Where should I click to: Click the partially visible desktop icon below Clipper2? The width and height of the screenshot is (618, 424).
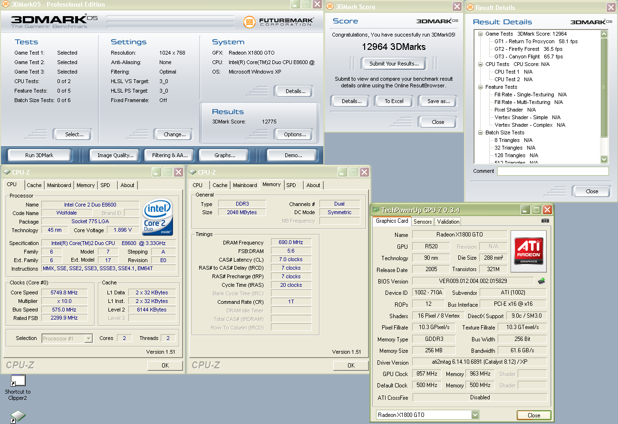tap(18, 417)
